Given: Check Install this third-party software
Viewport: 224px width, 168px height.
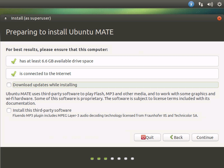Looking at the screenshot, I should pyautogui.click(x=9, y=110).
